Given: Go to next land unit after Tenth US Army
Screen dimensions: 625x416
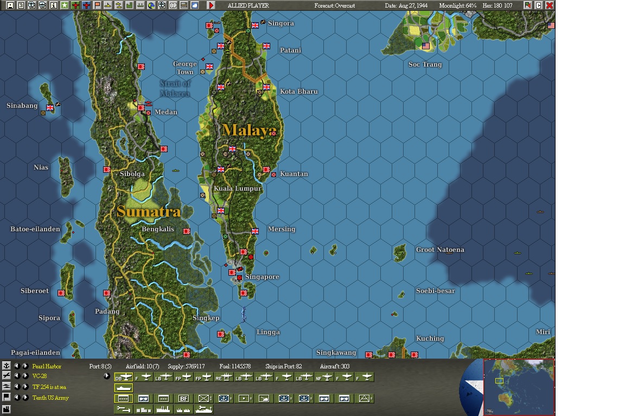Looking at the screenshot, I should pyautogui.click(x=25, y=397).
